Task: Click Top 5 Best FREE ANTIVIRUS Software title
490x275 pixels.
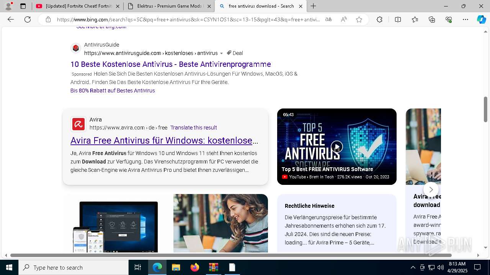Action: (x=327, y=169)
